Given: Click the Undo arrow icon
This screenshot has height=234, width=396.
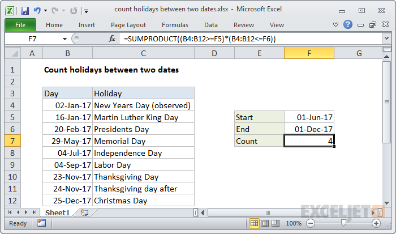Looking at the screenshot, I should pyautogui.click(x=37, y=10).
